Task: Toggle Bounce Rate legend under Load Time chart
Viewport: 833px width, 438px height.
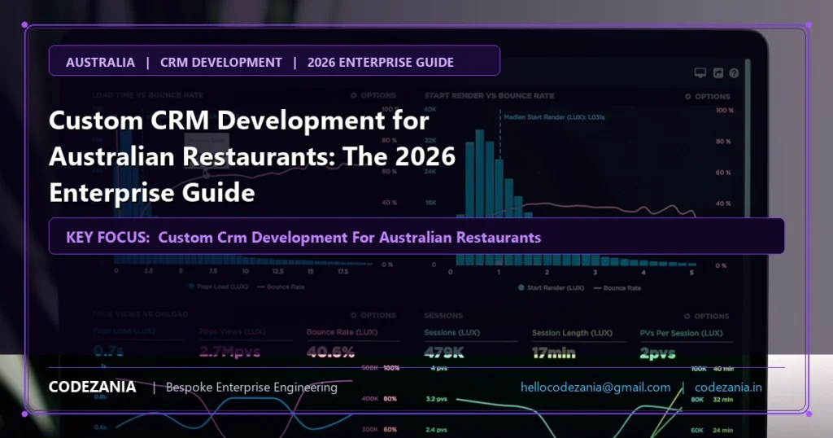Action: click(x=281, y=287)
